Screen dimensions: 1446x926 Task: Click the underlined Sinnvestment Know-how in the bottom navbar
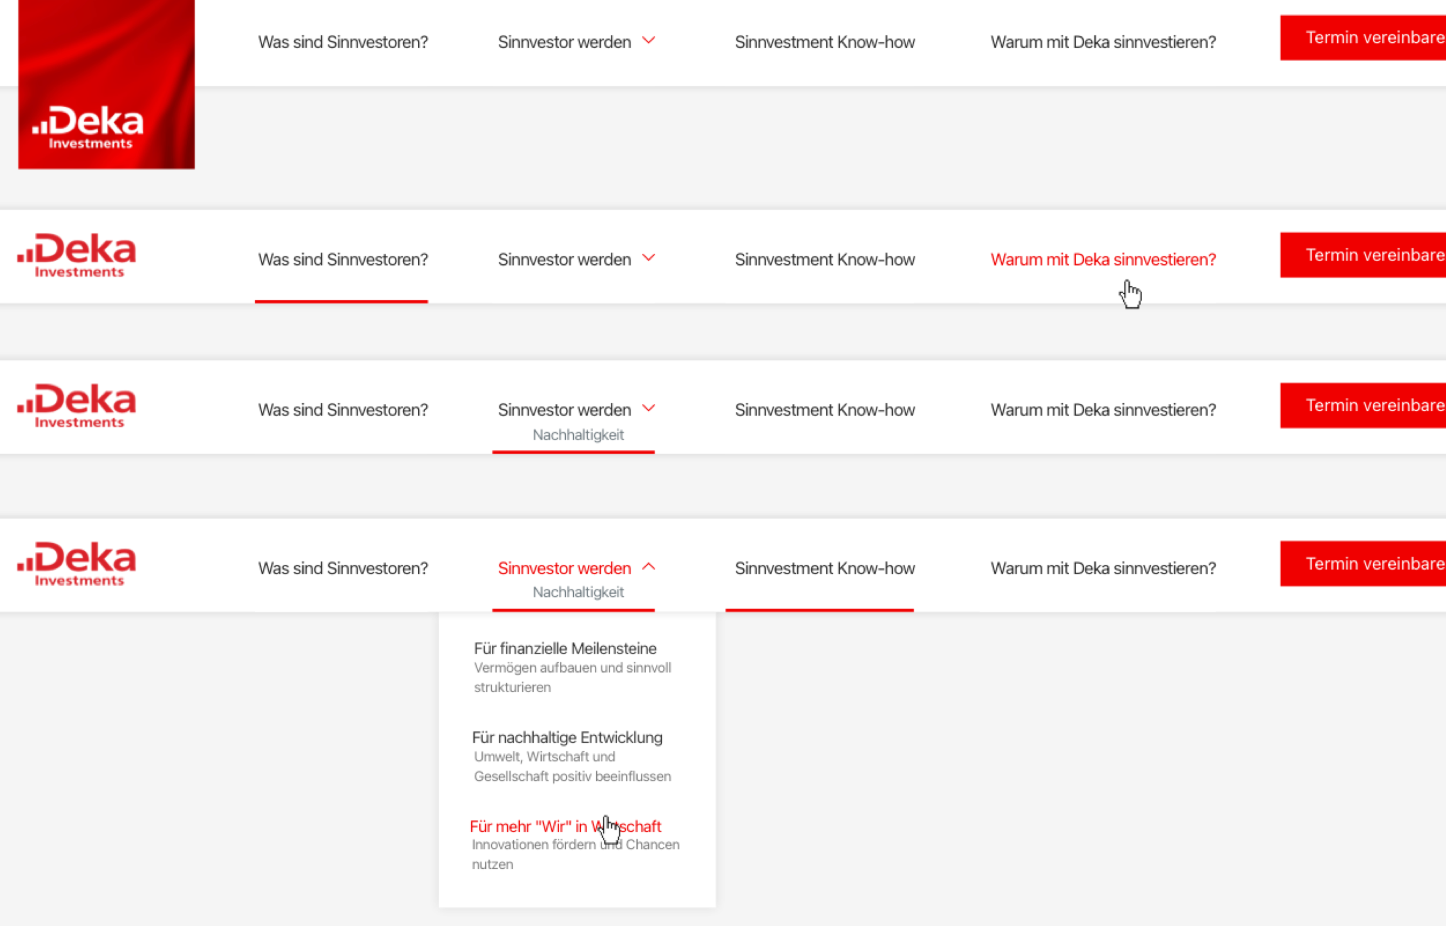point(825,568)
